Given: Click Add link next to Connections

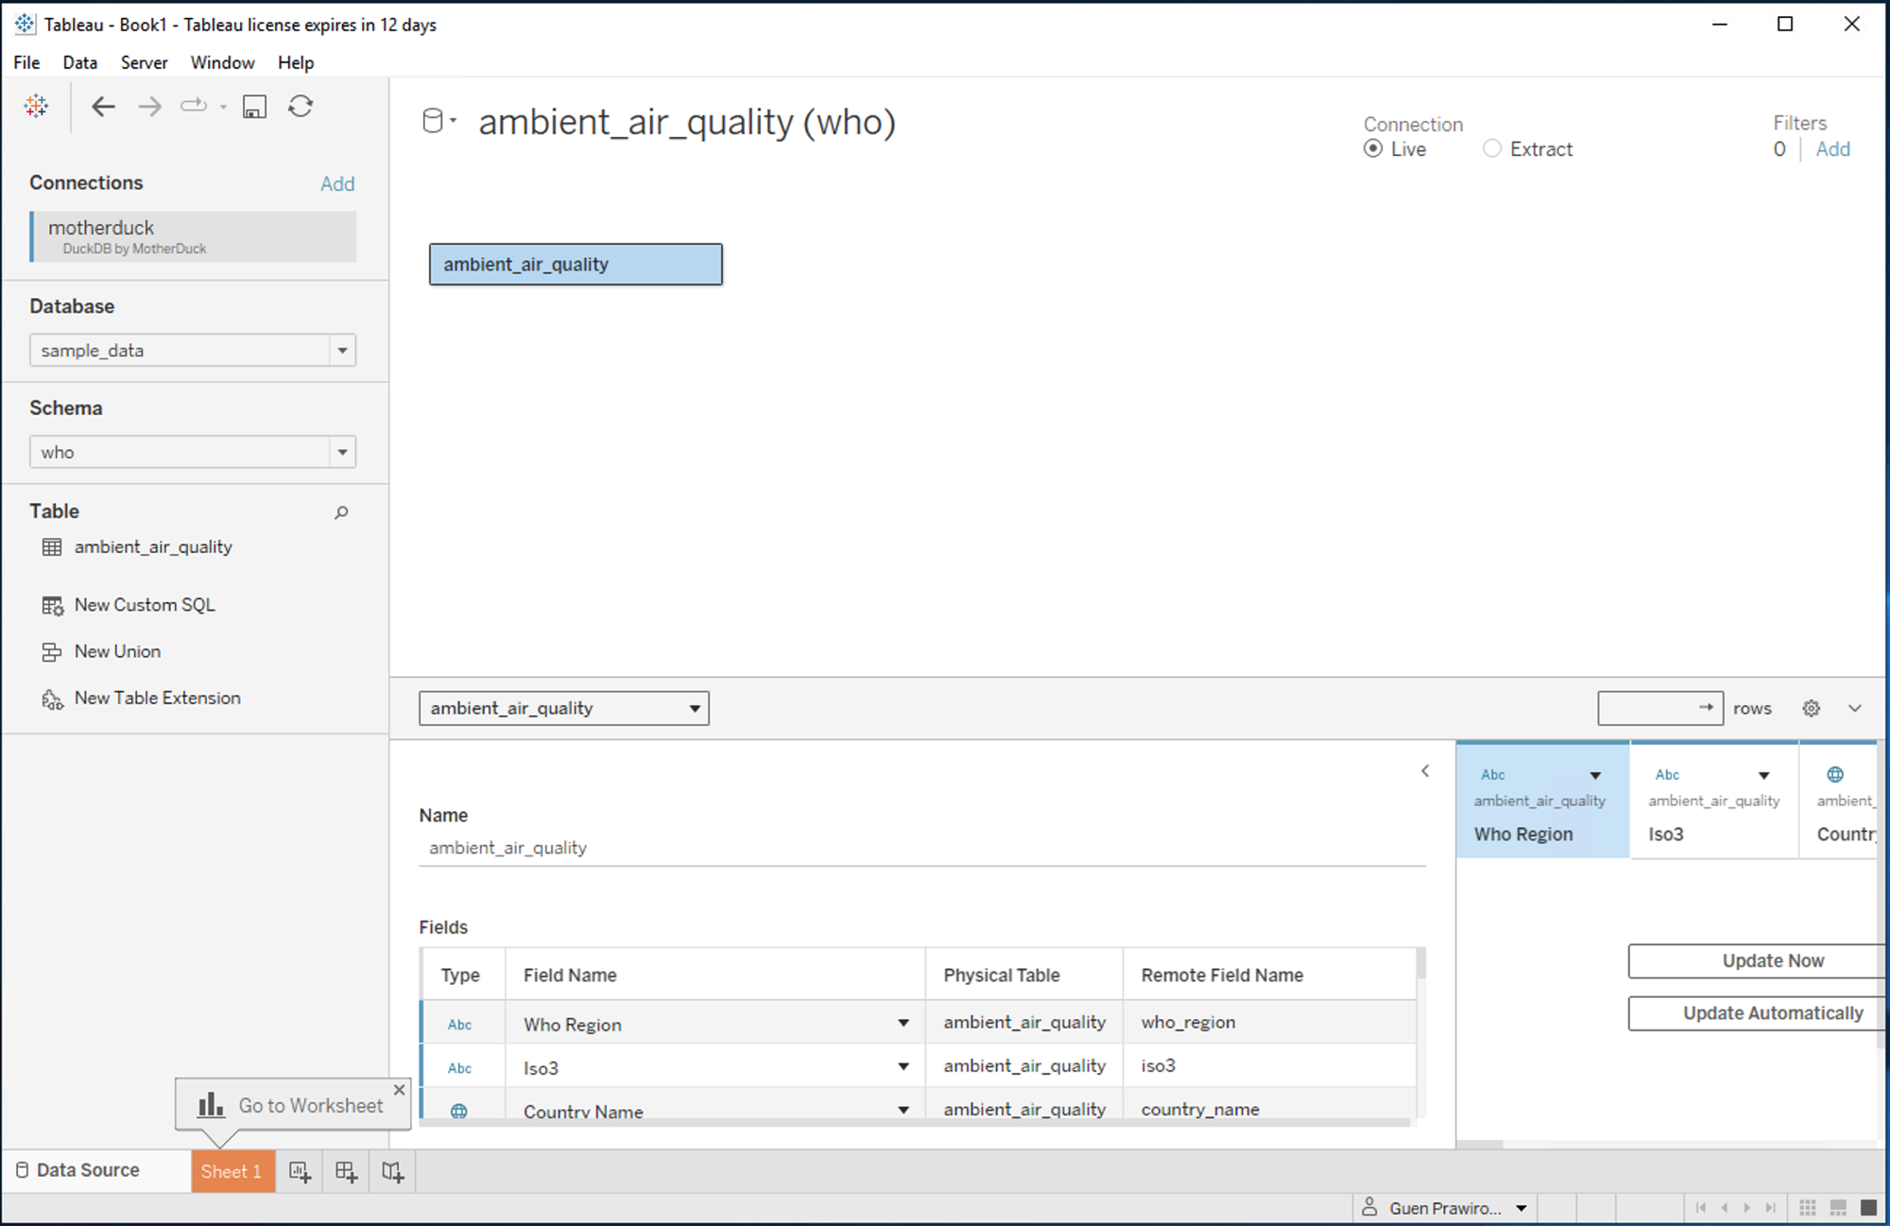Looking at the screenshot, I should [x=337, y=183].
